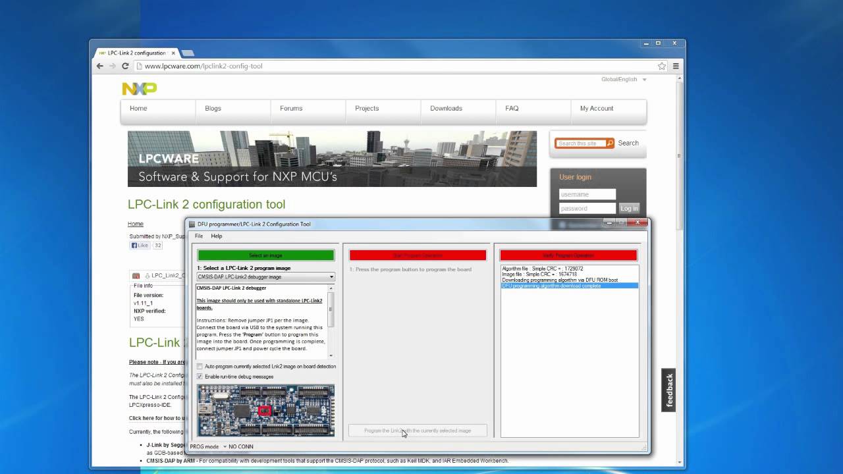Click the red Start Program Operation header

418,255
